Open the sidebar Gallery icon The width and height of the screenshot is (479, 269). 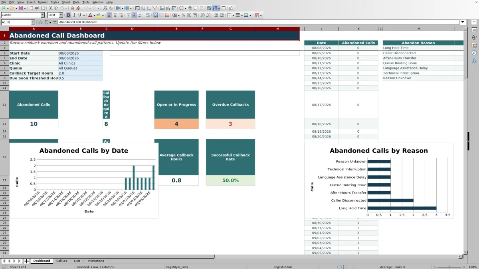point(474,45)
